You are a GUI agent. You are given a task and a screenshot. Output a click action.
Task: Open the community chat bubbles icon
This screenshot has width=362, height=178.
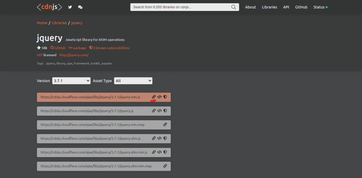[80, 7]
